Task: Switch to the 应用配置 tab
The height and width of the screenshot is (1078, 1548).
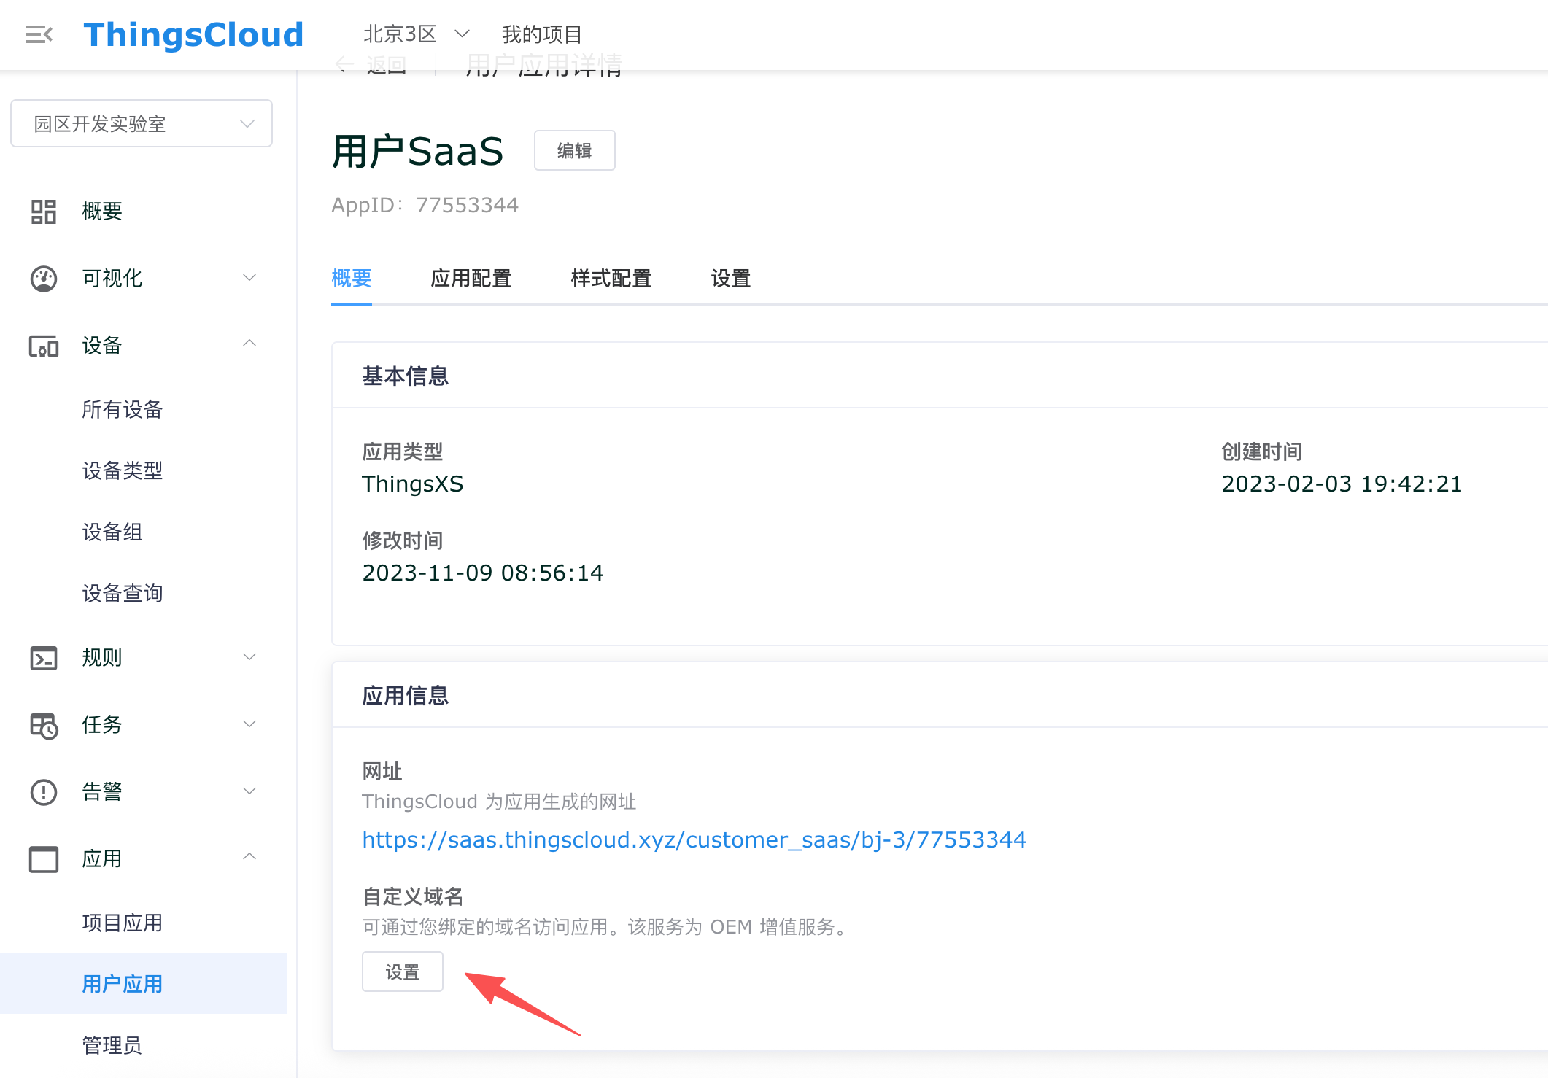Action: [x=471, y=279]
